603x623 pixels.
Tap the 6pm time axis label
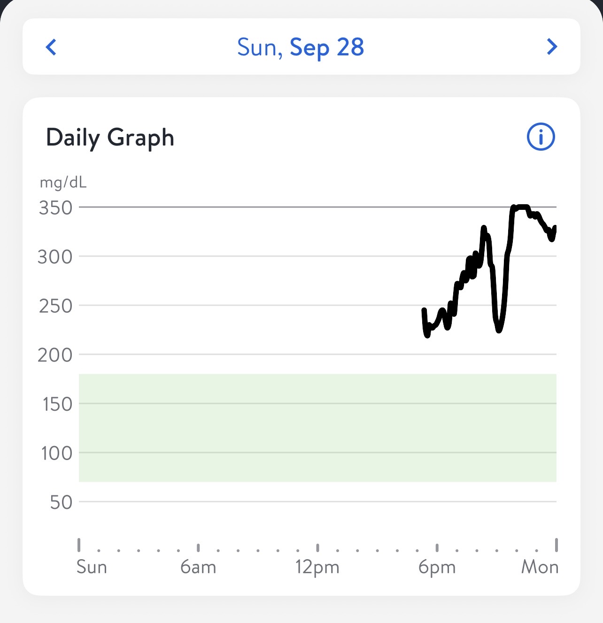point(437,567)
